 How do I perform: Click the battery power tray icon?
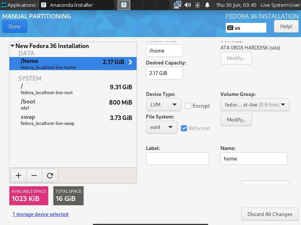tap(198, 5)
